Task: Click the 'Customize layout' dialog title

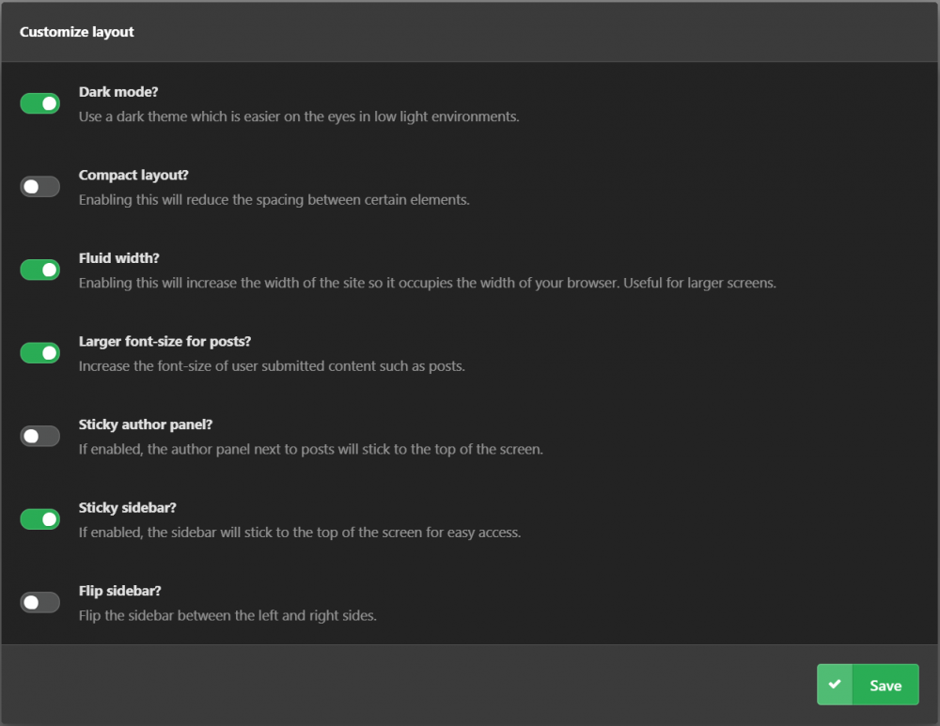Action: (x=77, y=32)
